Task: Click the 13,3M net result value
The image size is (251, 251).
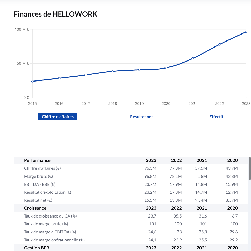Action: point(176,200)
